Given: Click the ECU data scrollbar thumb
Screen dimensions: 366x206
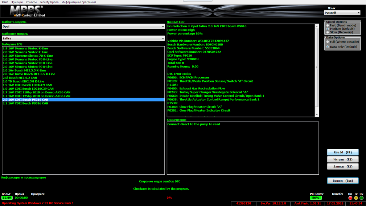Looking at the screenshot, I should [317, 67].
